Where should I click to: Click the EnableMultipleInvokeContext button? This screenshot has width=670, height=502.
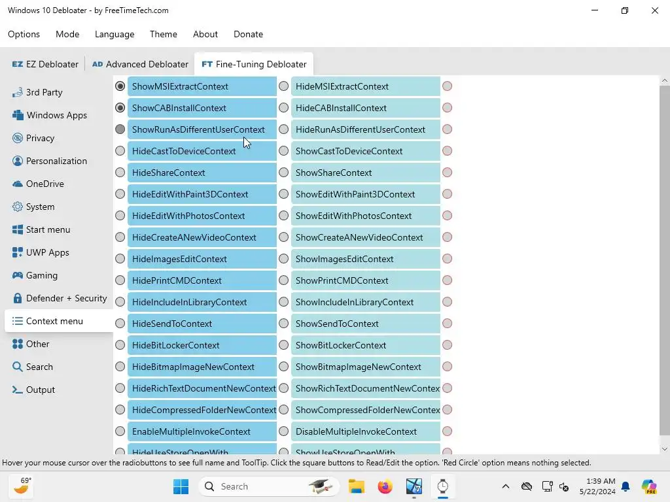coord(202,431)
